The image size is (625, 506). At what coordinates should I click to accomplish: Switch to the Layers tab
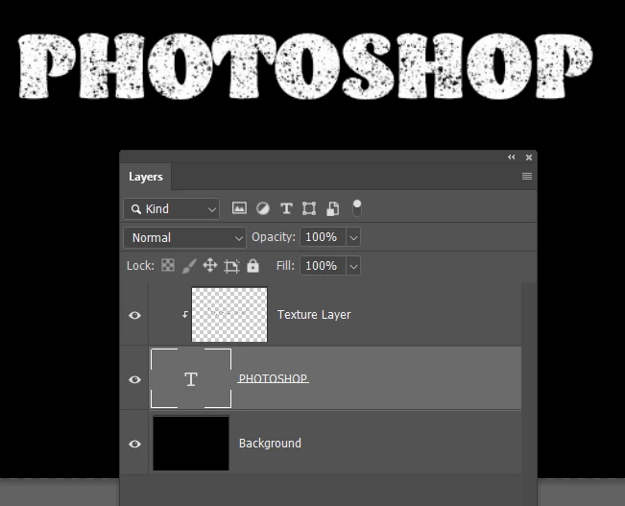(146, 177)
